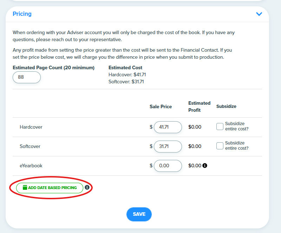Click the Pricing section heading

22,14
